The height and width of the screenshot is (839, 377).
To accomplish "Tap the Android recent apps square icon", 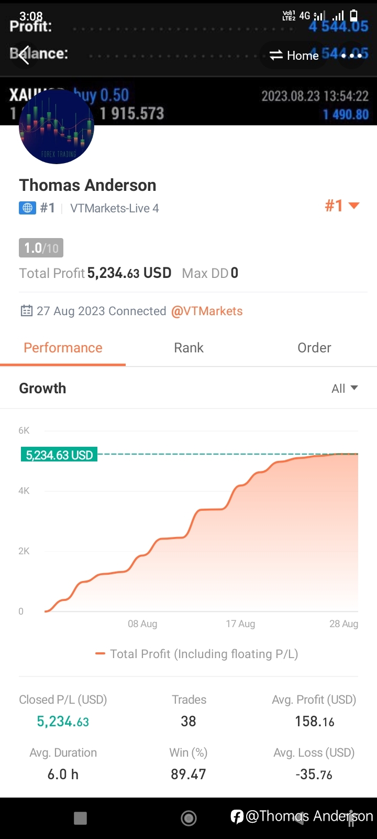I will tap(80, 818).
